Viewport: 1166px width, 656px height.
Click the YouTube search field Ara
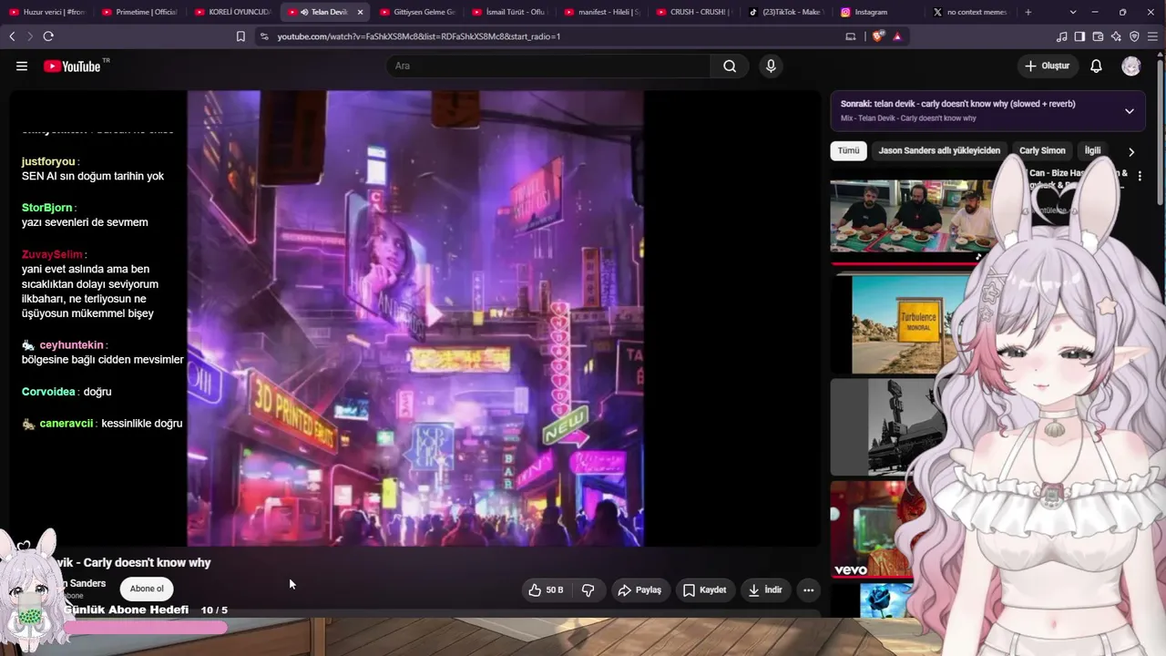[547, 66]
